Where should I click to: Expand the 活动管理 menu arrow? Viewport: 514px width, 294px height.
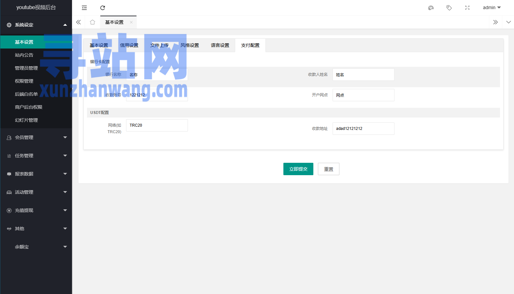coord(65,192)
